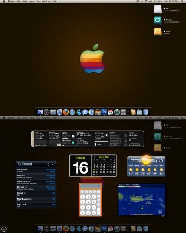Click Photoshop in the dimmed Dashboard dock
The image size is (186, 233).
coord(104,229)
